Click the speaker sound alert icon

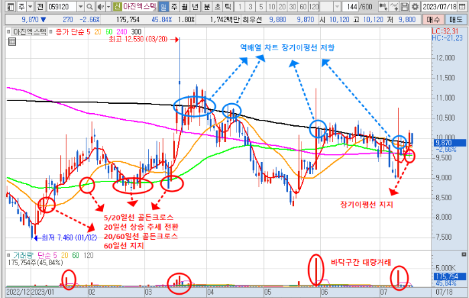click(100, 7)
